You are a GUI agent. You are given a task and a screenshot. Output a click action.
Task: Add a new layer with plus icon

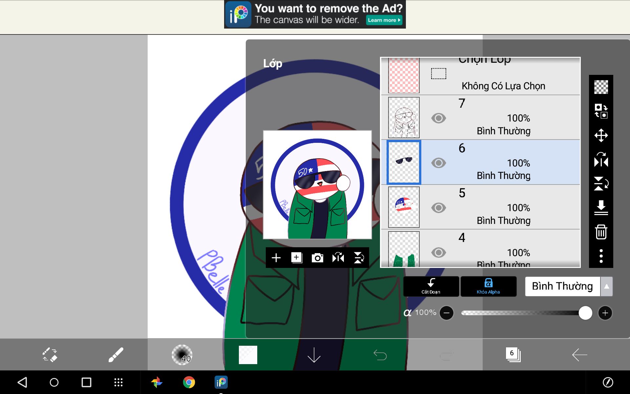[276, 258]
